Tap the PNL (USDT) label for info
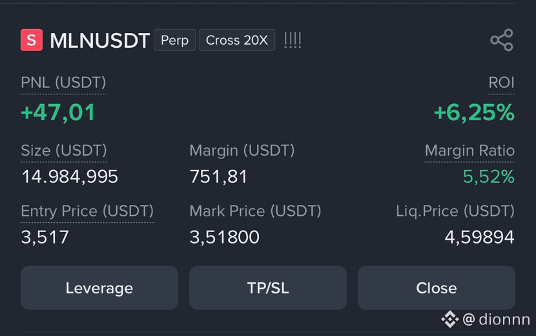The height and width of the screenshot is (336, 536). [x=63, y=83]
